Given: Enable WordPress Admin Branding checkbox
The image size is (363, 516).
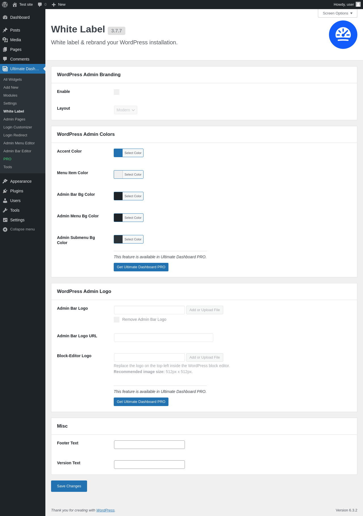Looking at the screenshot, I should pyautogui.click(x=117, y=92).
